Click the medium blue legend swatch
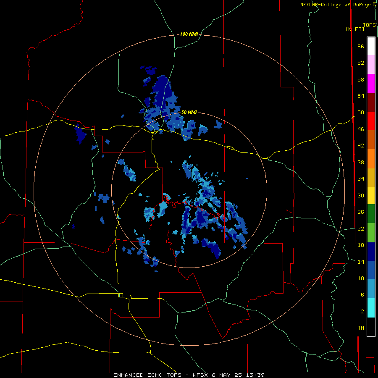 pos(371,270)
